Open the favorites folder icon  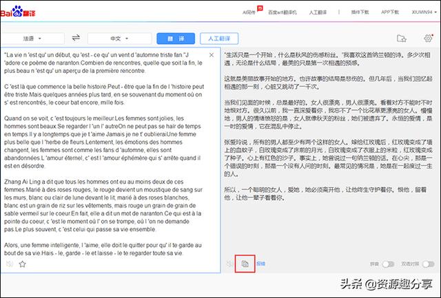pos(401,39)
